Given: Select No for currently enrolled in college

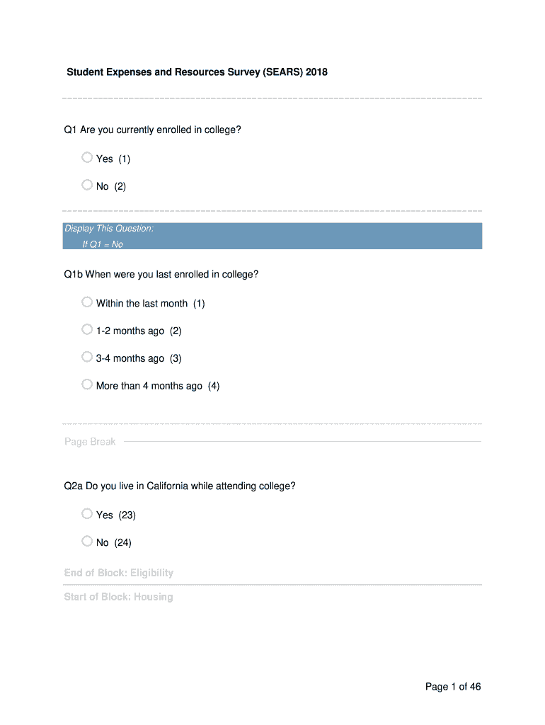Looking at the screenshot, I should 87,185.
